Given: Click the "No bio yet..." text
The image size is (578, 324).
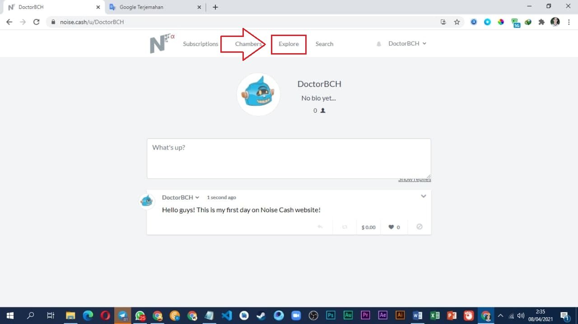Looking at the screenshot, I should pyautogui.click(x=319, y=98).
